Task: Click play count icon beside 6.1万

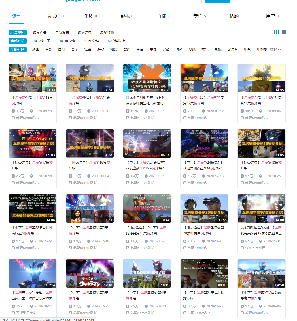Action: [242, 241]
